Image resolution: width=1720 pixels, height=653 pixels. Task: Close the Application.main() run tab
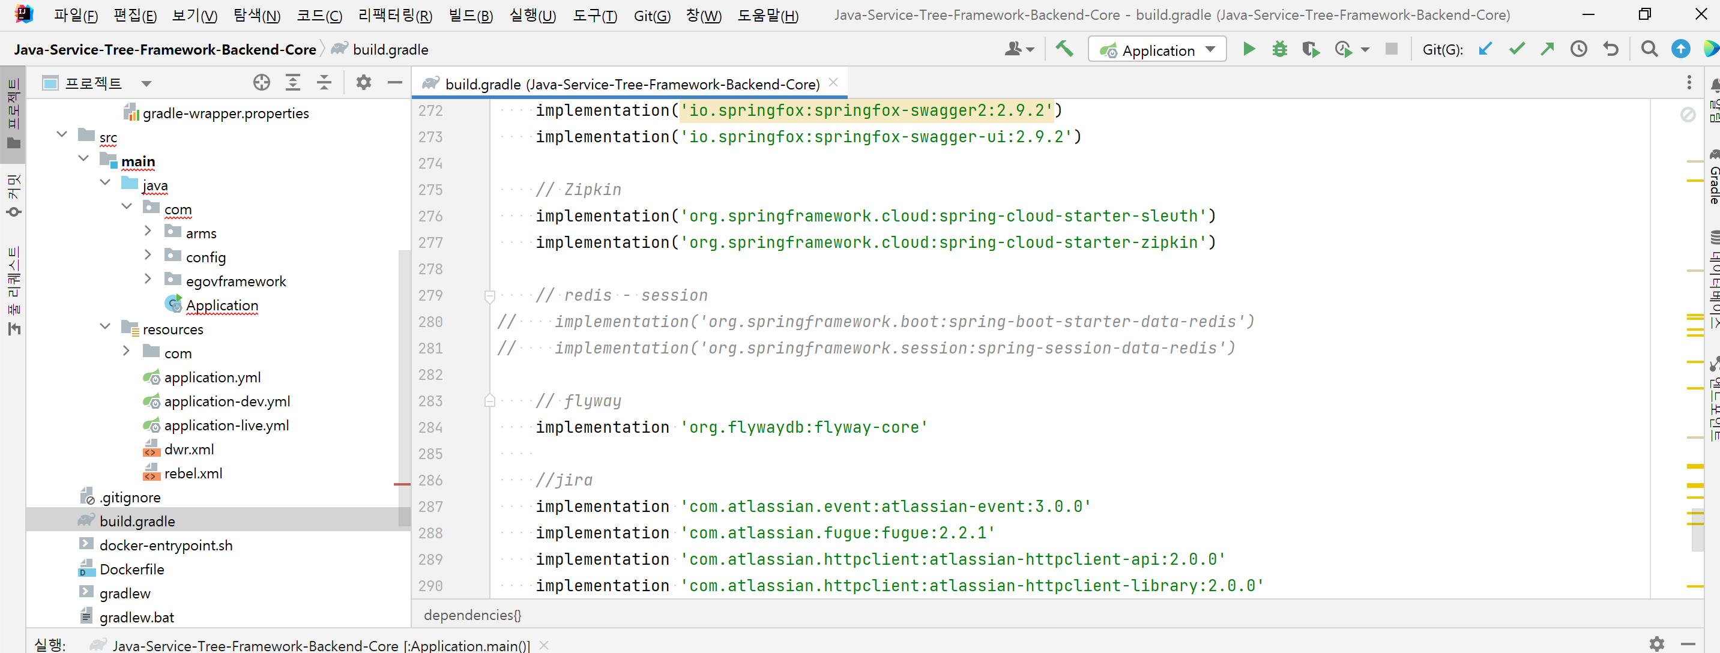click(544, 645)
